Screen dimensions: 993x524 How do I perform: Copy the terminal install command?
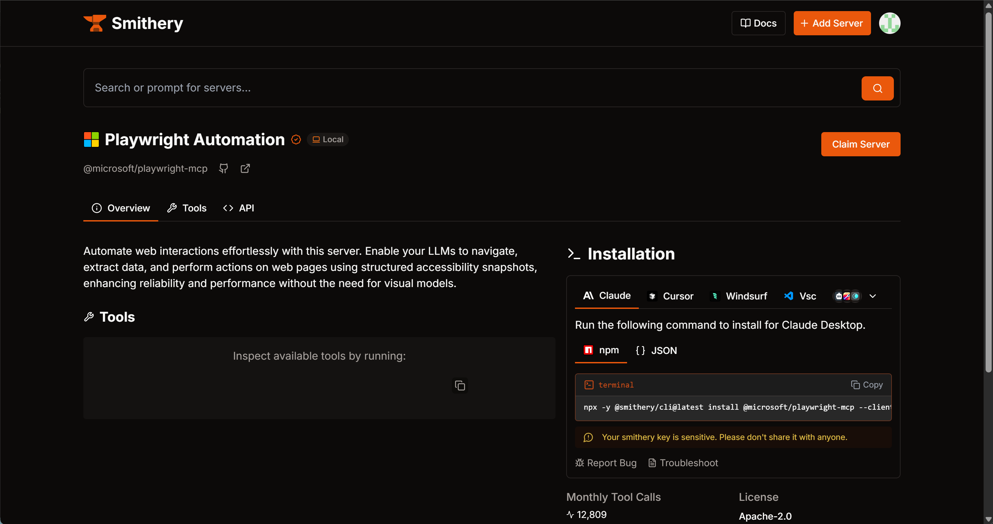click(x=867, y=385)
